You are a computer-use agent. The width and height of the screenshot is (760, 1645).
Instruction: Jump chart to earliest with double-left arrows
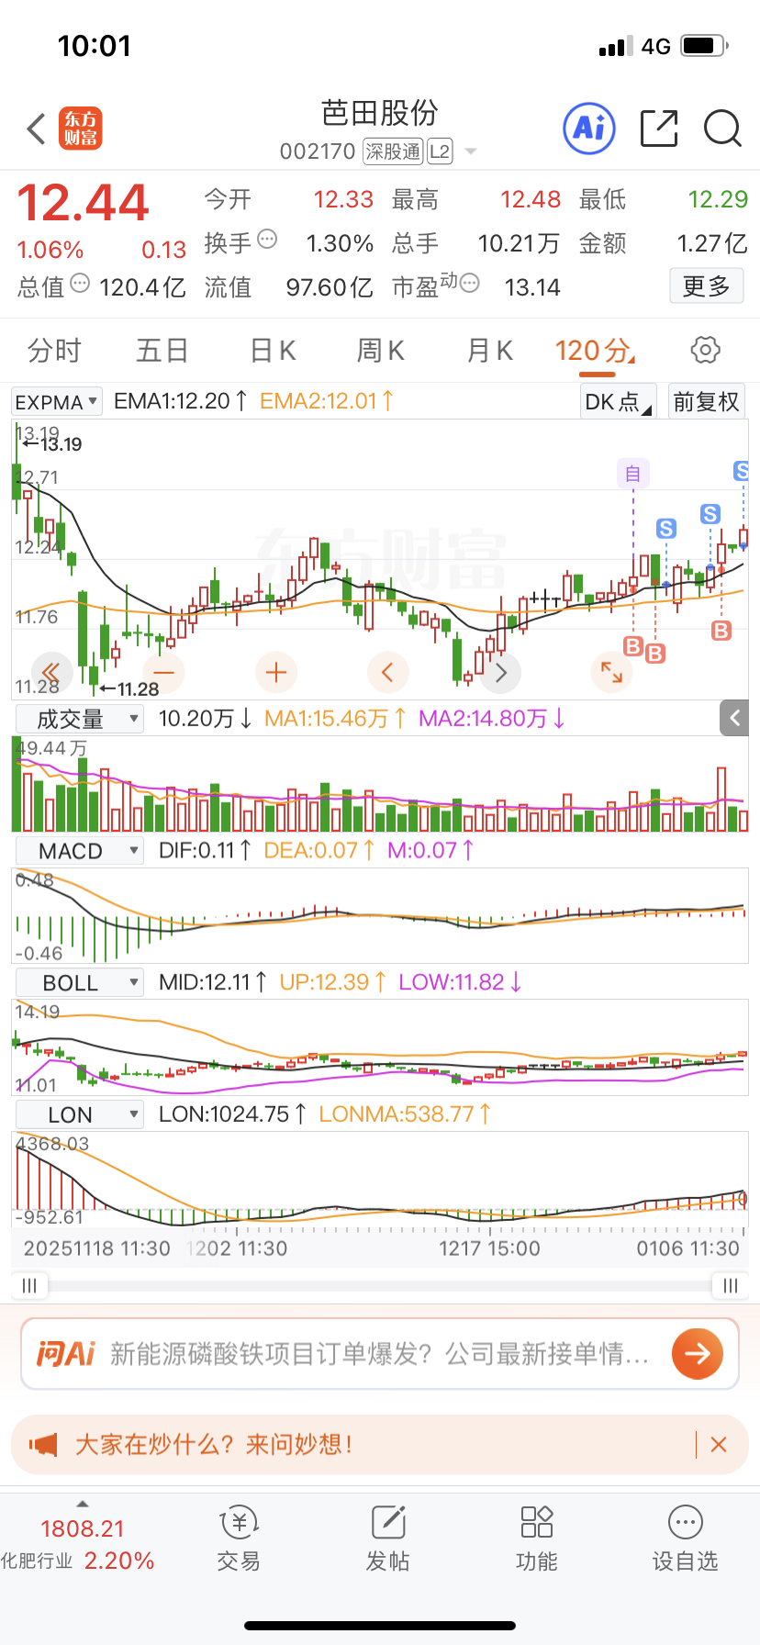[x=50, y=673]
